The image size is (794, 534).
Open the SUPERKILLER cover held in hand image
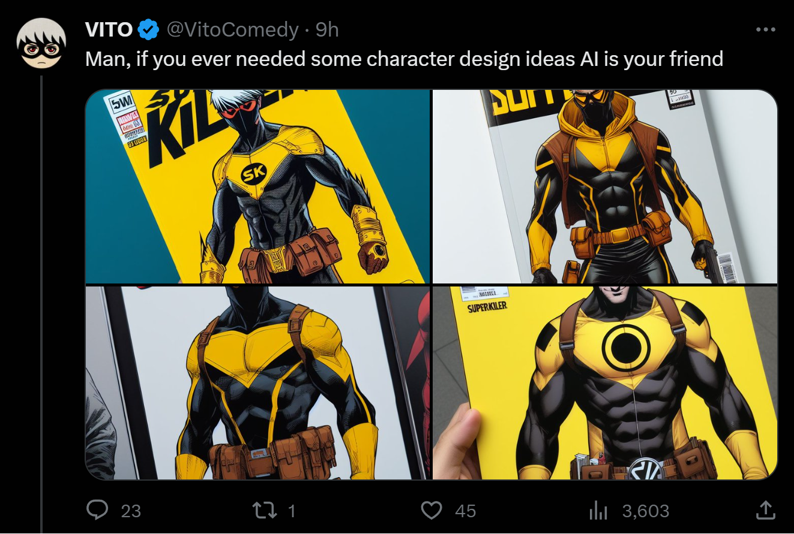[605, 383]
